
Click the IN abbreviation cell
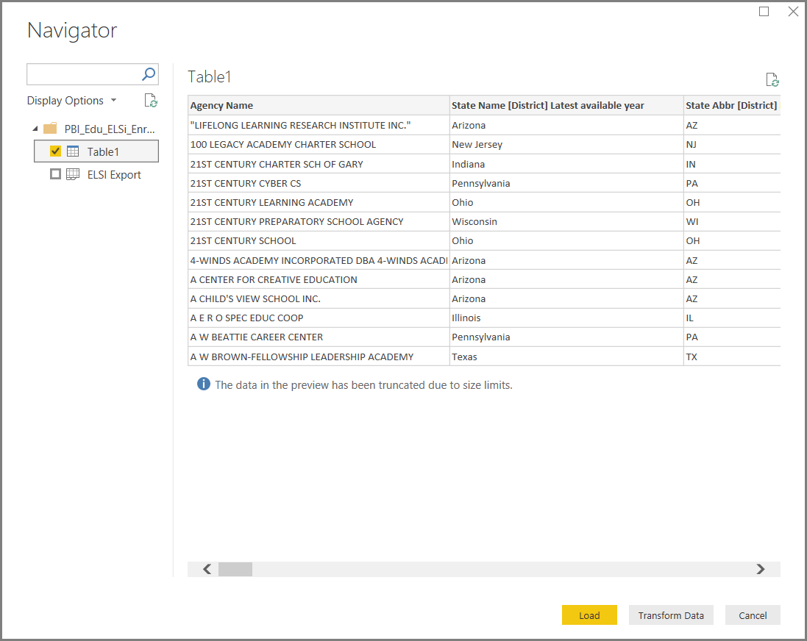[x=732, y=164]
